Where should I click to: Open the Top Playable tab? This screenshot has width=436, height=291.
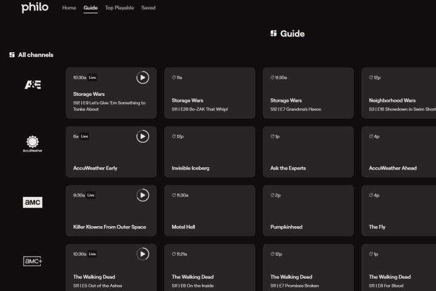point(119,8)
